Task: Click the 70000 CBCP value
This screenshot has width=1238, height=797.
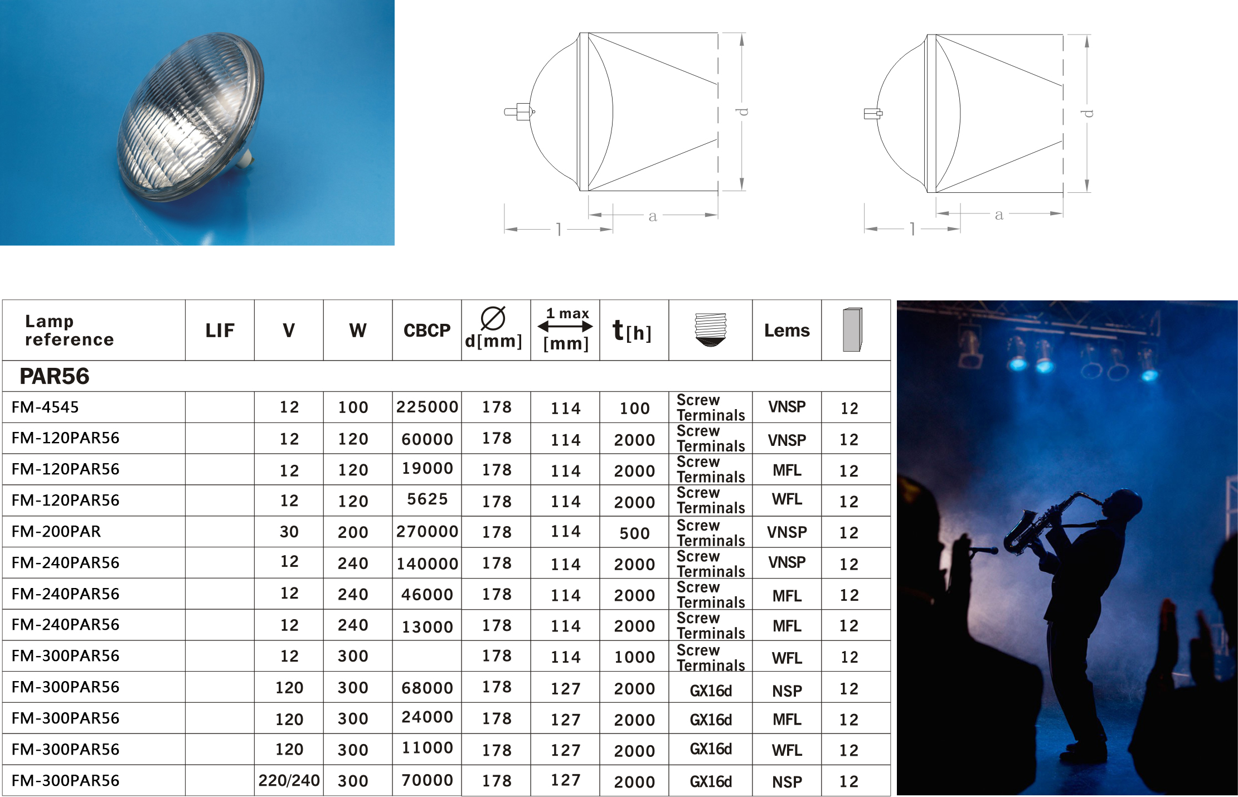Action: pyautogui.click(x=428, y=780)
